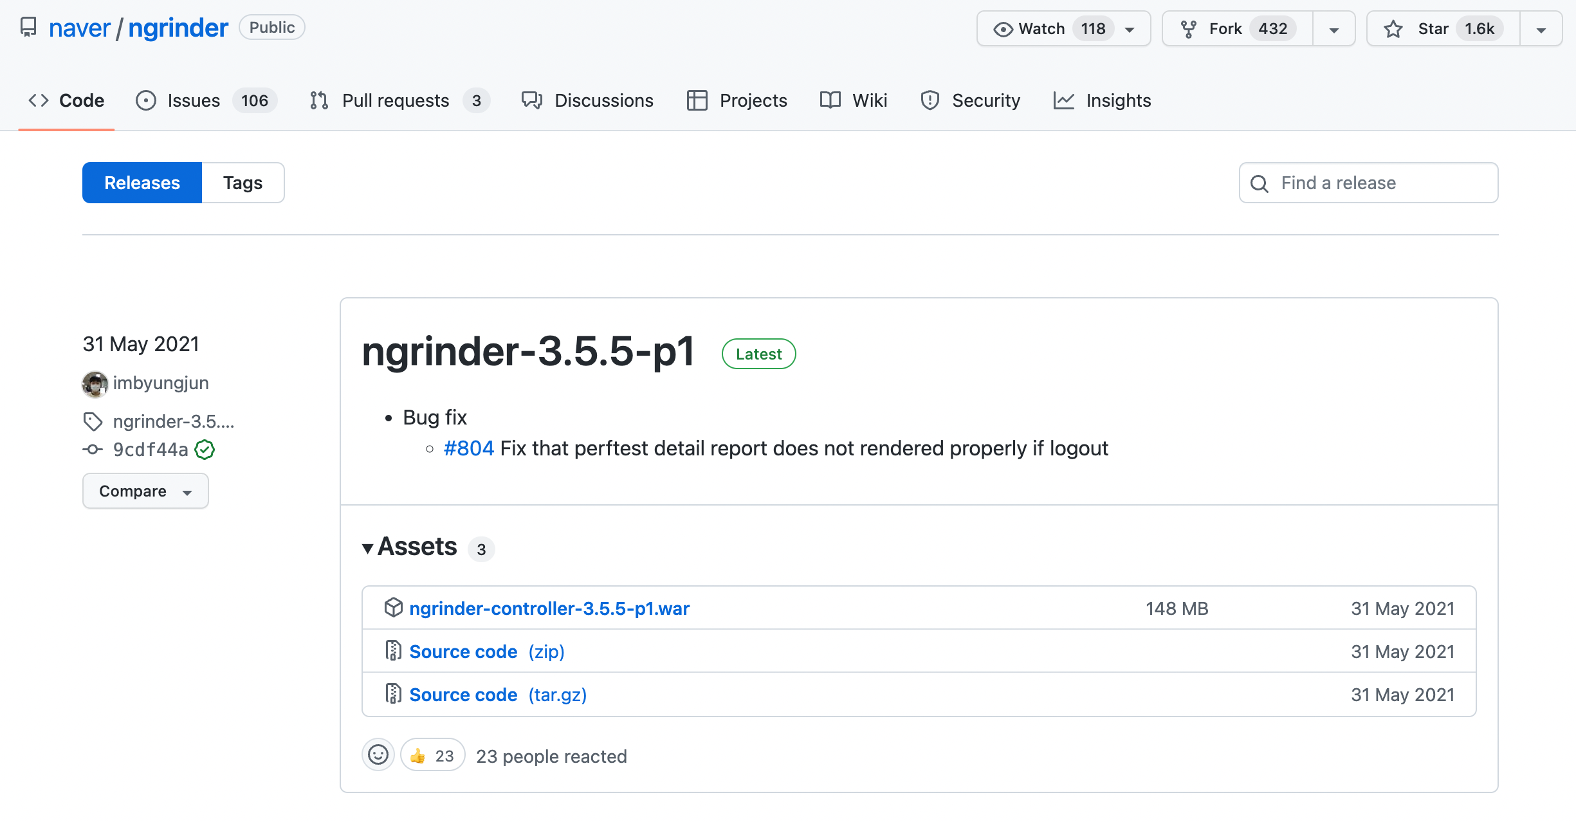
Task: Click the repository icon beside naver
Action: (x=28, y=28)
